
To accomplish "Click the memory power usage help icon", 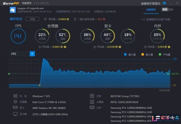I will tap(169, 47).
